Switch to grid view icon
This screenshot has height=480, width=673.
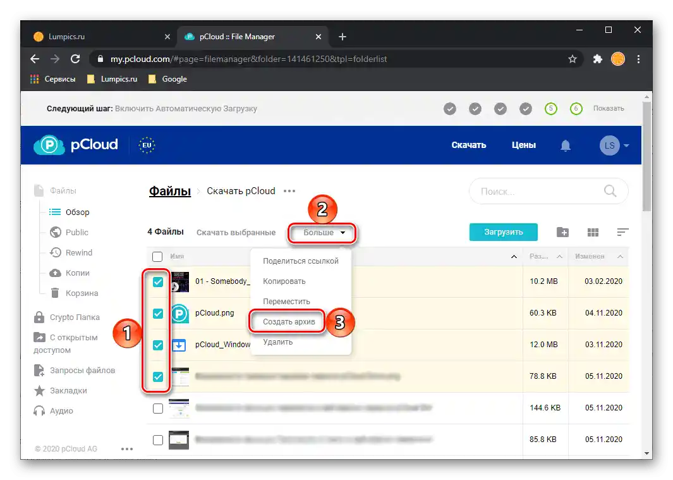coord(593,233)
